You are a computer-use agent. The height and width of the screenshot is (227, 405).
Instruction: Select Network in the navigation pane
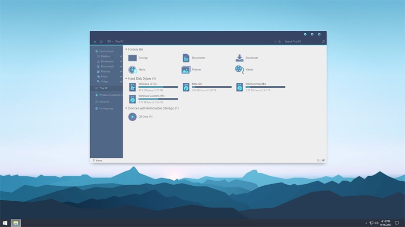104,101
